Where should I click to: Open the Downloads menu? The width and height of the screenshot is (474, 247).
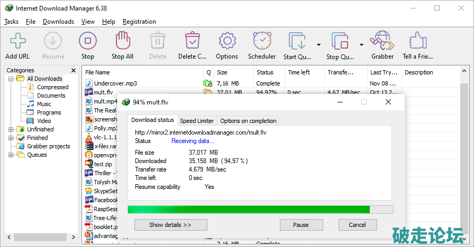[58, 22]
